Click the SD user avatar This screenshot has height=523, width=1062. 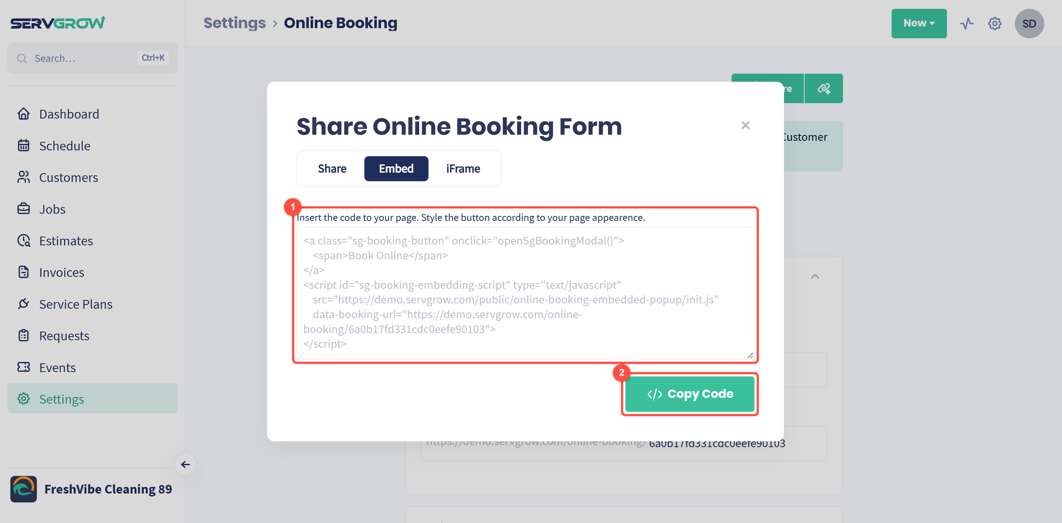1029,24
